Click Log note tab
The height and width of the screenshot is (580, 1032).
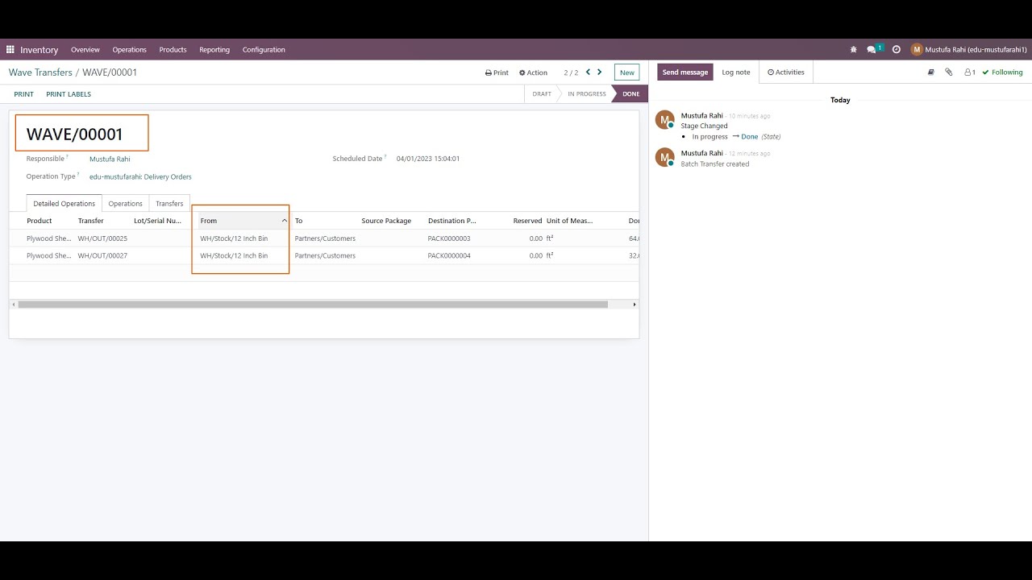click(736, 72)
